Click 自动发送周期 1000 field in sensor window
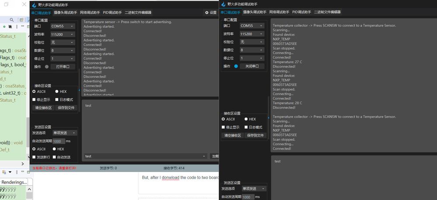Viewport: 437px width, 200px height. click(x=59, y=141)
